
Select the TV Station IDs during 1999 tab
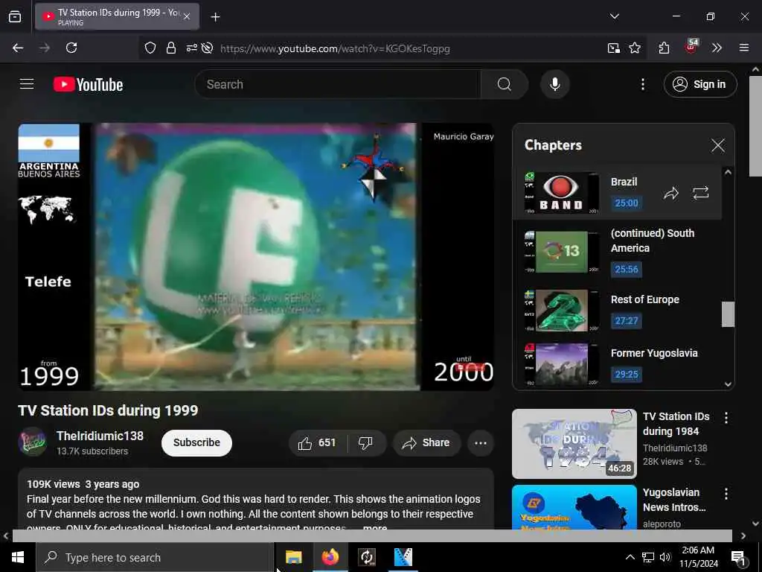[117, 16]
